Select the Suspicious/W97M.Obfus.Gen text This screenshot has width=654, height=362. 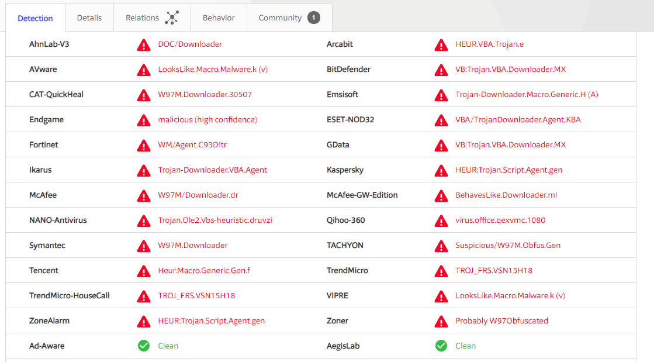508,245
